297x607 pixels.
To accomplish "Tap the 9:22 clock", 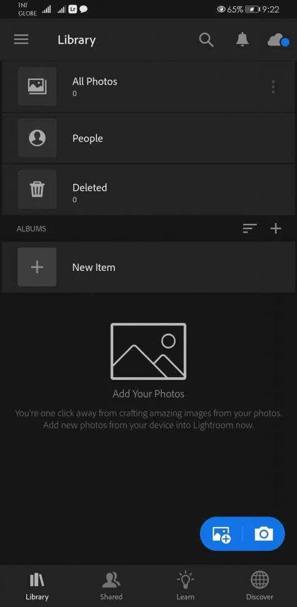I will coord(270,10).
